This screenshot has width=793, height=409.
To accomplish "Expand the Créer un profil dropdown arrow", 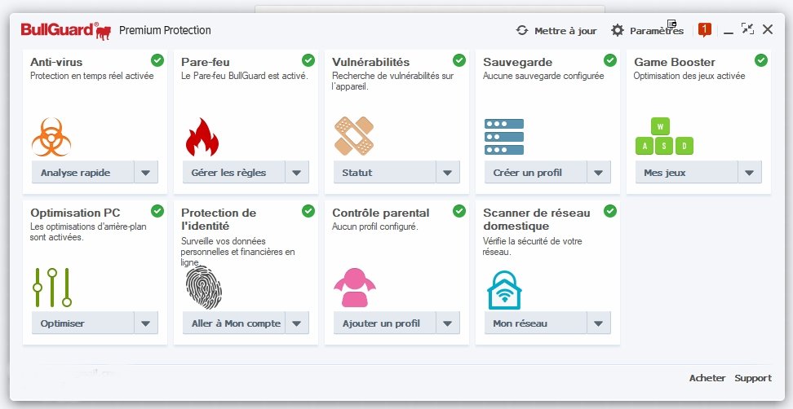I will [598, 172].
